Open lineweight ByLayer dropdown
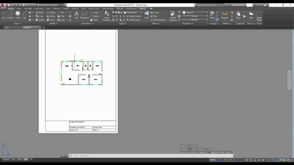The height and width of the screenshot is (165, 294). [x=195, y=16]
